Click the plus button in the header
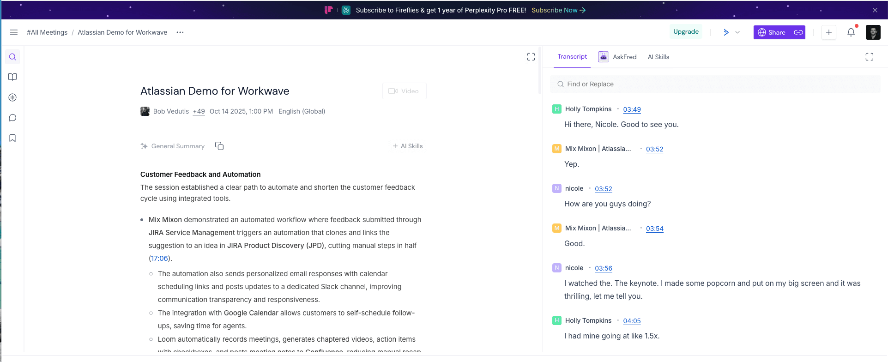 tap(829, 32)
